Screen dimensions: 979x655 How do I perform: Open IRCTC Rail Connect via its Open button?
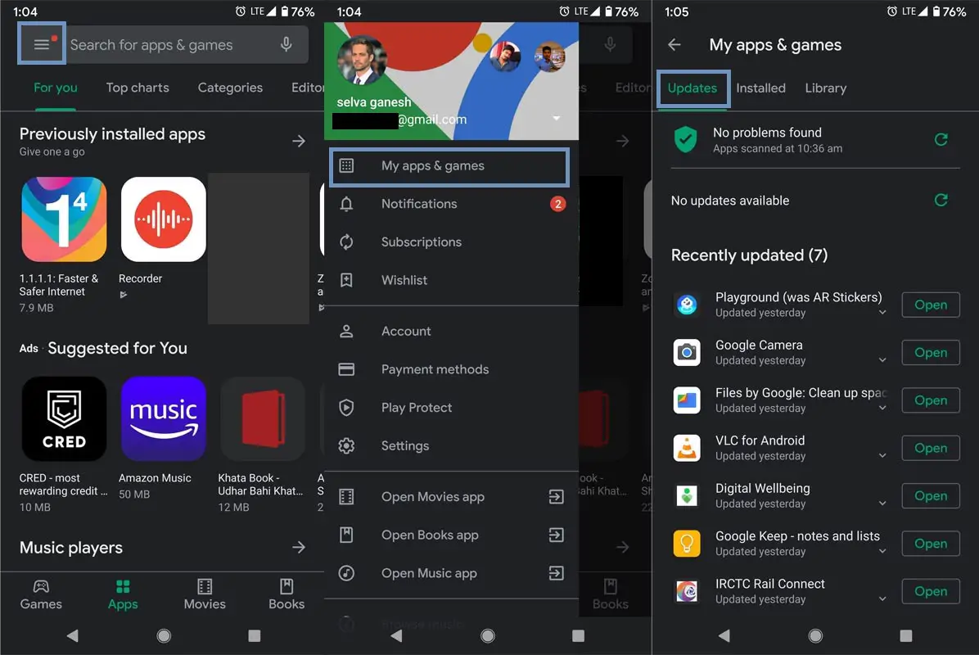931,591
